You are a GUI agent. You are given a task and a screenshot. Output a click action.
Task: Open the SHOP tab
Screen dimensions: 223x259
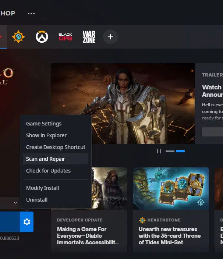7,13
